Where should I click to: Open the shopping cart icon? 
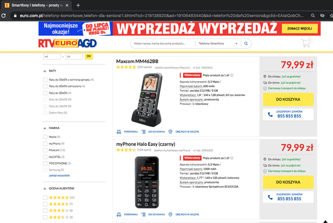click(x=306, y=43)
